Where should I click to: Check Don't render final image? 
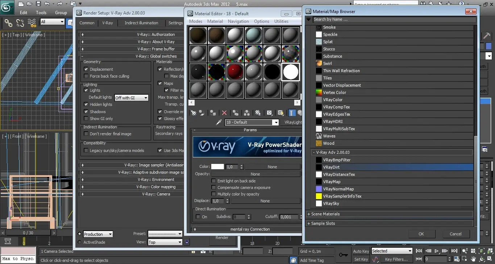click(86, 134)
